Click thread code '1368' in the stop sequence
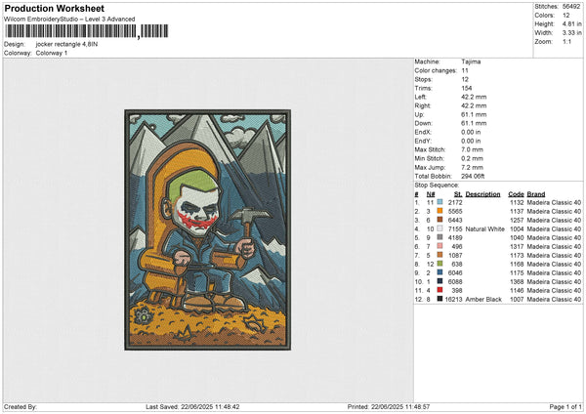The image size is (586, 414). (517, 282)
